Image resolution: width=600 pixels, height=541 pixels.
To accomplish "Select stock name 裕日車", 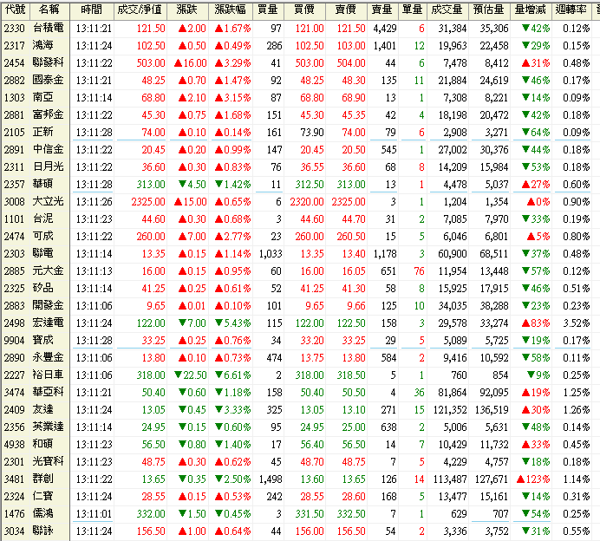I will click(x=49, y=375).
